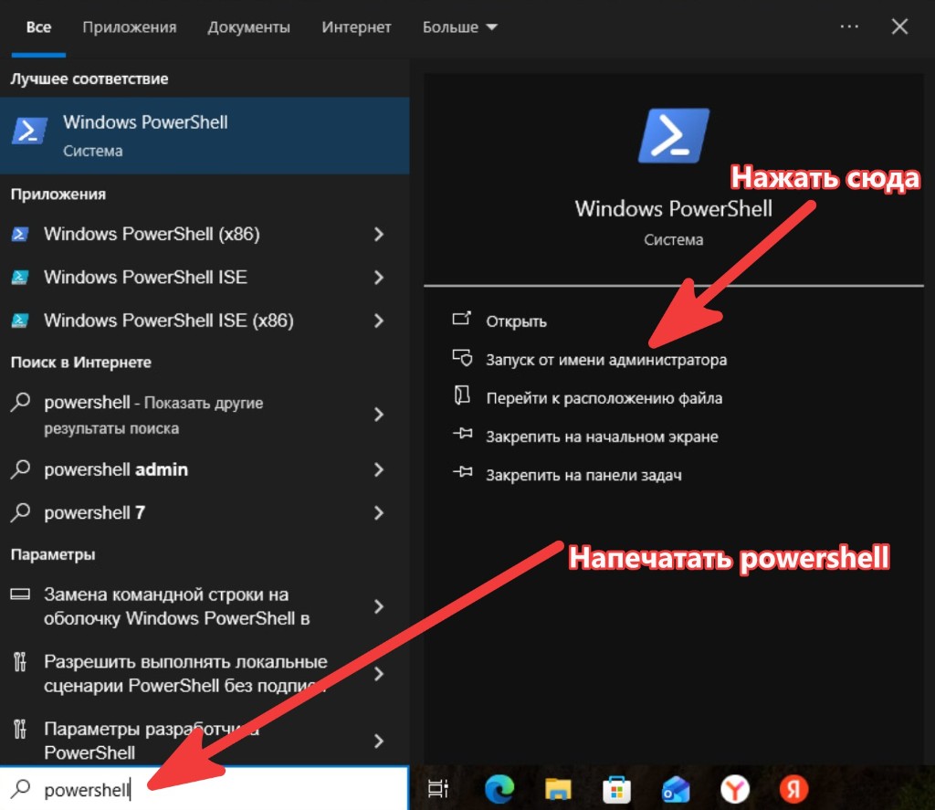Expand arrow for Разрешить выполнять локальные сценарии
This screenshot has width=935, height=810.
[x=379, y=674]
